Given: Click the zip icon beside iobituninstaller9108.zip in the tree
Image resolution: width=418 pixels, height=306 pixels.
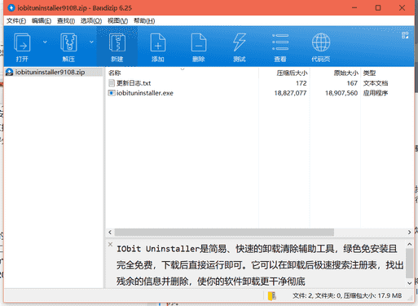Looking at the screenshot, I should click(10, 72).
